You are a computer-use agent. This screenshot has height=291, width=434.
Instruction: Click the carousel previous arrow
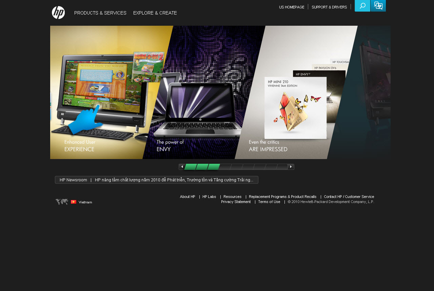point(182,167)
